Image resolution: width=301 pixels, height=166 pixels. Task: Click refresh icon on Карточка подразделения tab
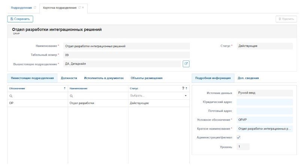(79, 7)
